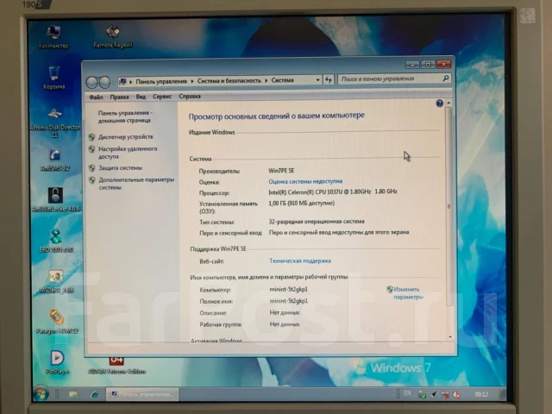The width and height of the screenshot is (552, 414).
Task: Open Настройка удаленного доступа link
Action: [x=128, y=153]
